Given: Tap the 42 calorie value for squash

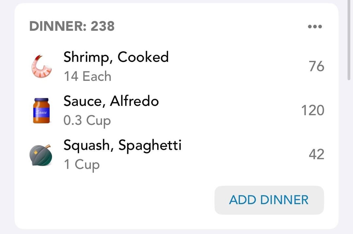Looking at the screenshot, I should pos(316,155).
